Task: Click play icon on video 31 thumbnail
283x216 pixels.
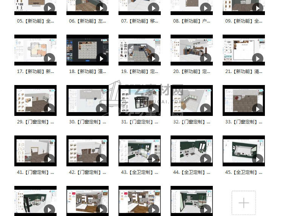Action: [154, 109]
